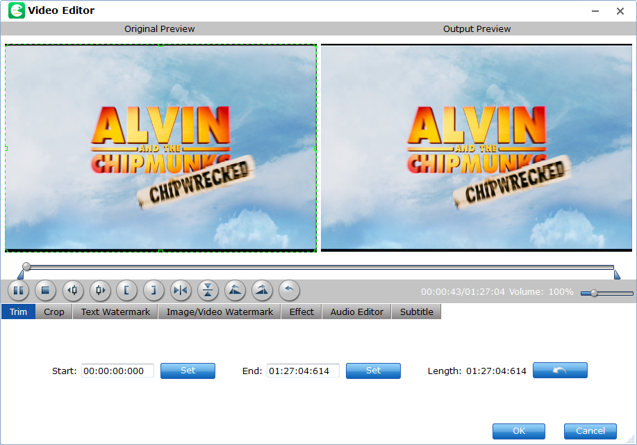637x445 pixels.
Task: Select the right trim end marker
Action: 617,275
